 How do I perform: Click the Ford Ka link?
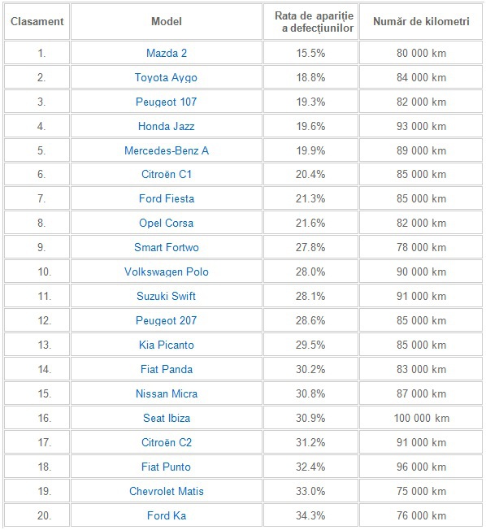167,515
